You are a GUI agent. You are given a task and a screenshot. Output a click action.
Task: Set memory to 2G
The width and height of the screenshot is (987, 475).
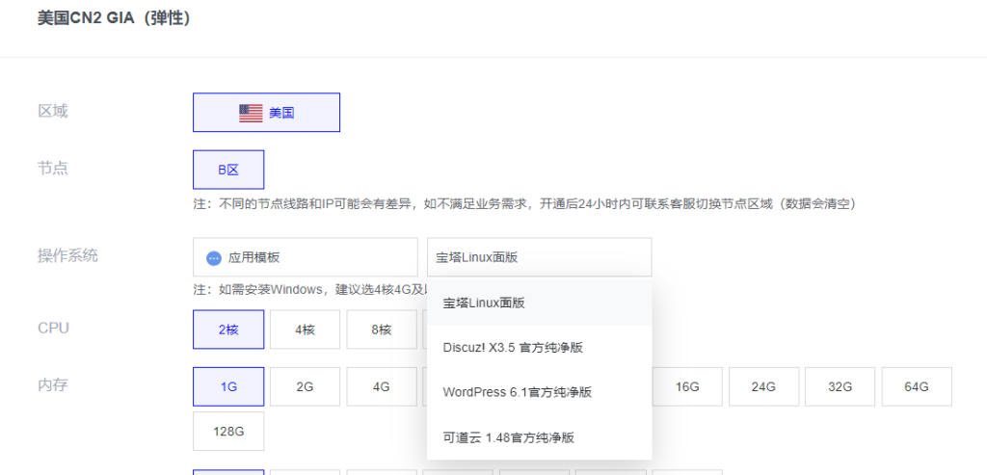click(305, 386)
